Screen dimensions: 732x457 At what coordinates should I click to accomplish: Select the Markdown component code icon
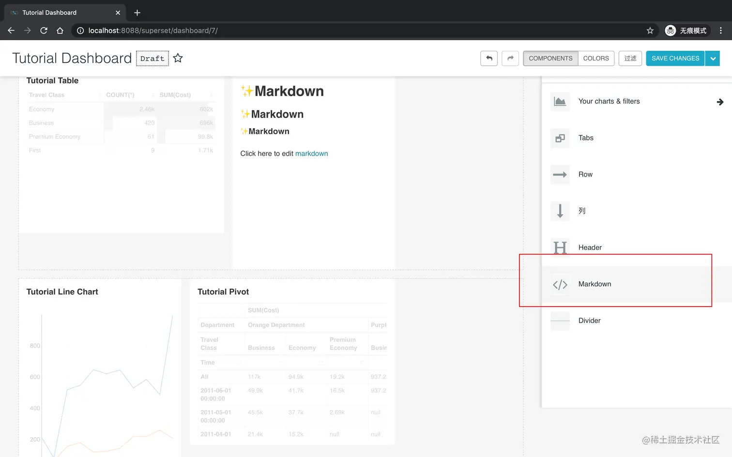coord(560,284)
